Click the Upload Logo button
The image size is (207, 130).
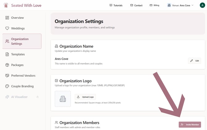pos(85,97)
